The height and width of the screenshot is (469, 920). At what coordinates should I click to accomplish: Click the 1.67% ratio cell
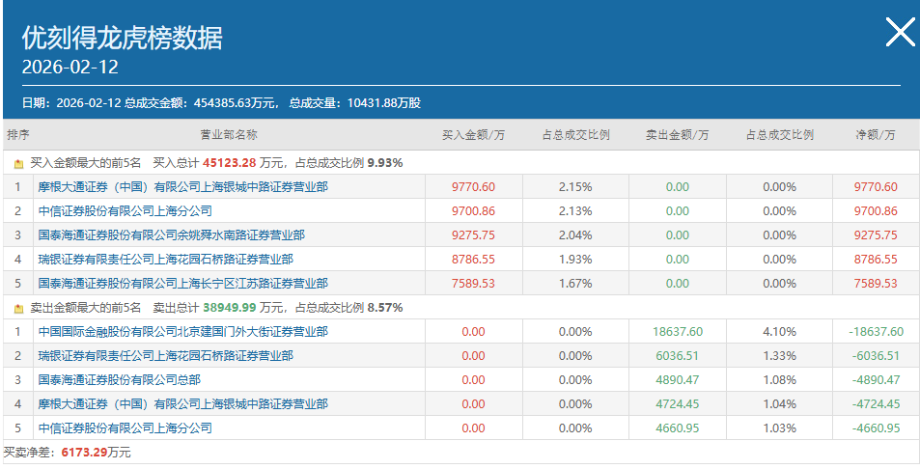coord(575,283)
